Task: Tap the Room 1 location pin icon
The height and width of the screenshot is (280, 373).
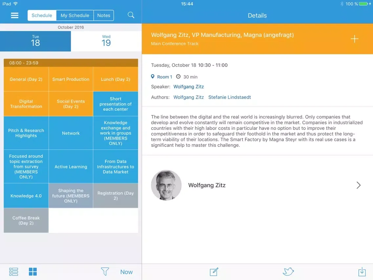Action: click(153, 77)
